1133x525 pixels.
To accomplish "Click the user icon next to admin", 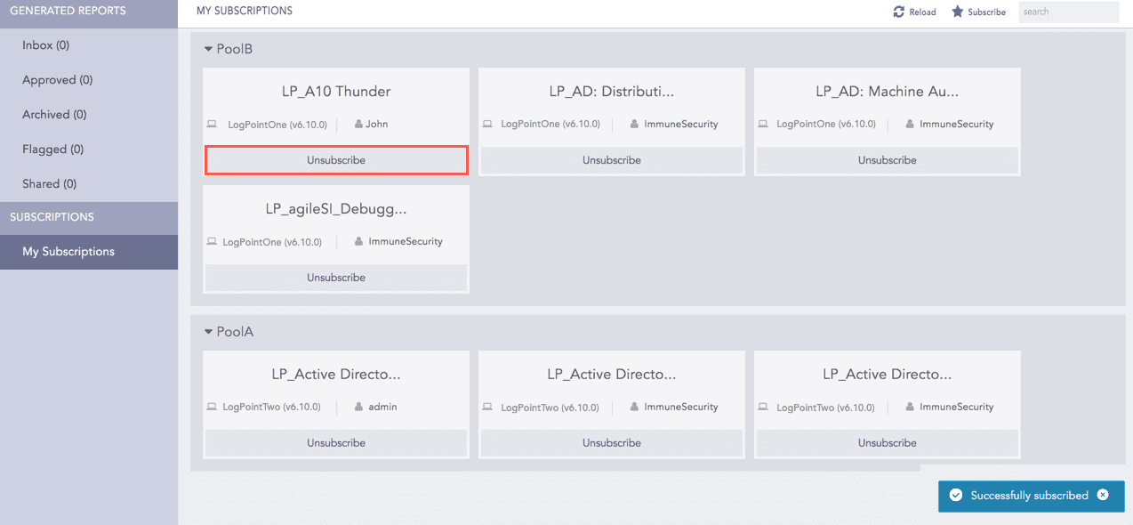I will click(x=358, y=408).
